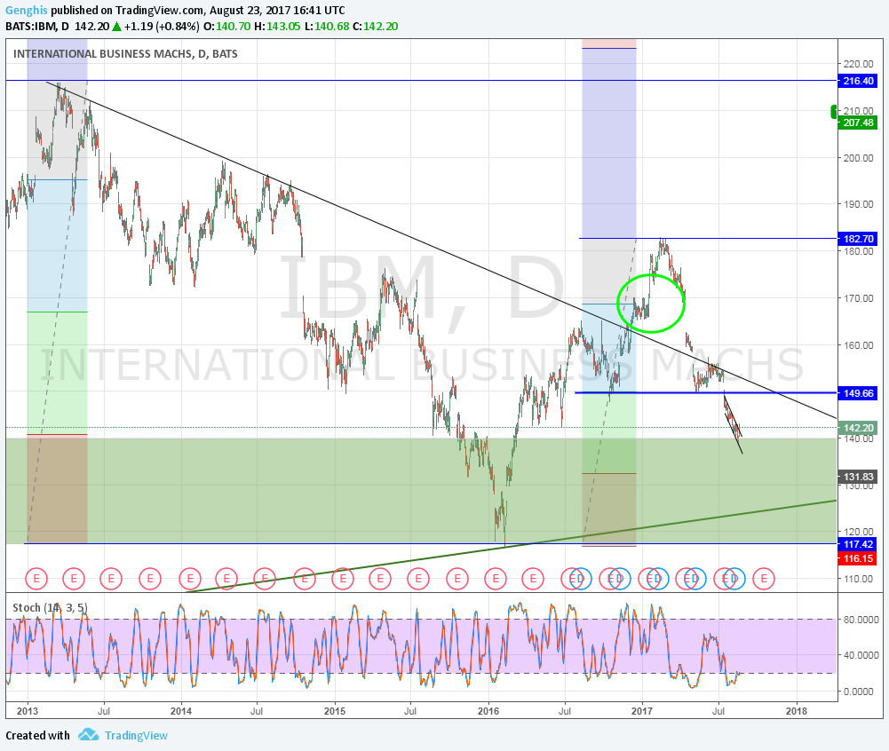Click the gray 131.83 price label
889x751 pixels.
[858, 477]
